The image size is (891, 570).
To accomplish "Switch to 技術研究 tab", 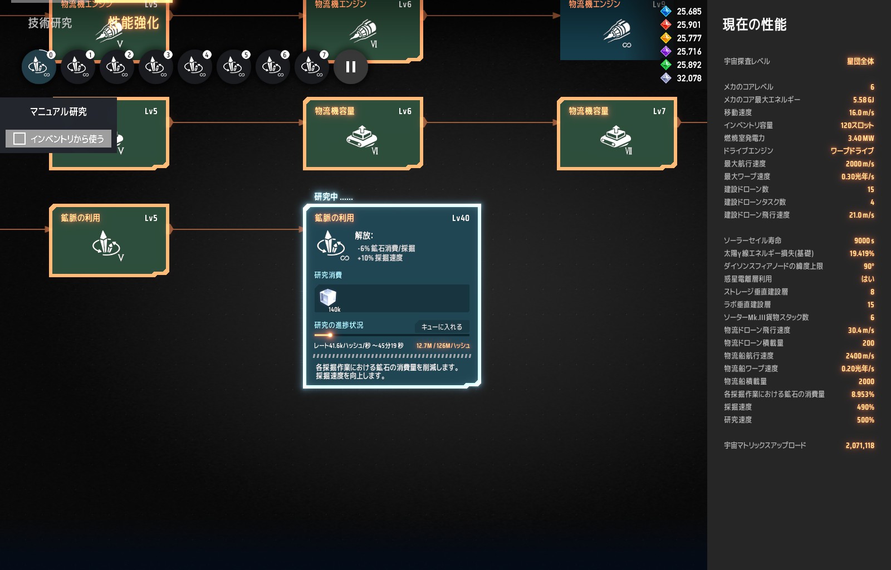I will tap(50, 23).
